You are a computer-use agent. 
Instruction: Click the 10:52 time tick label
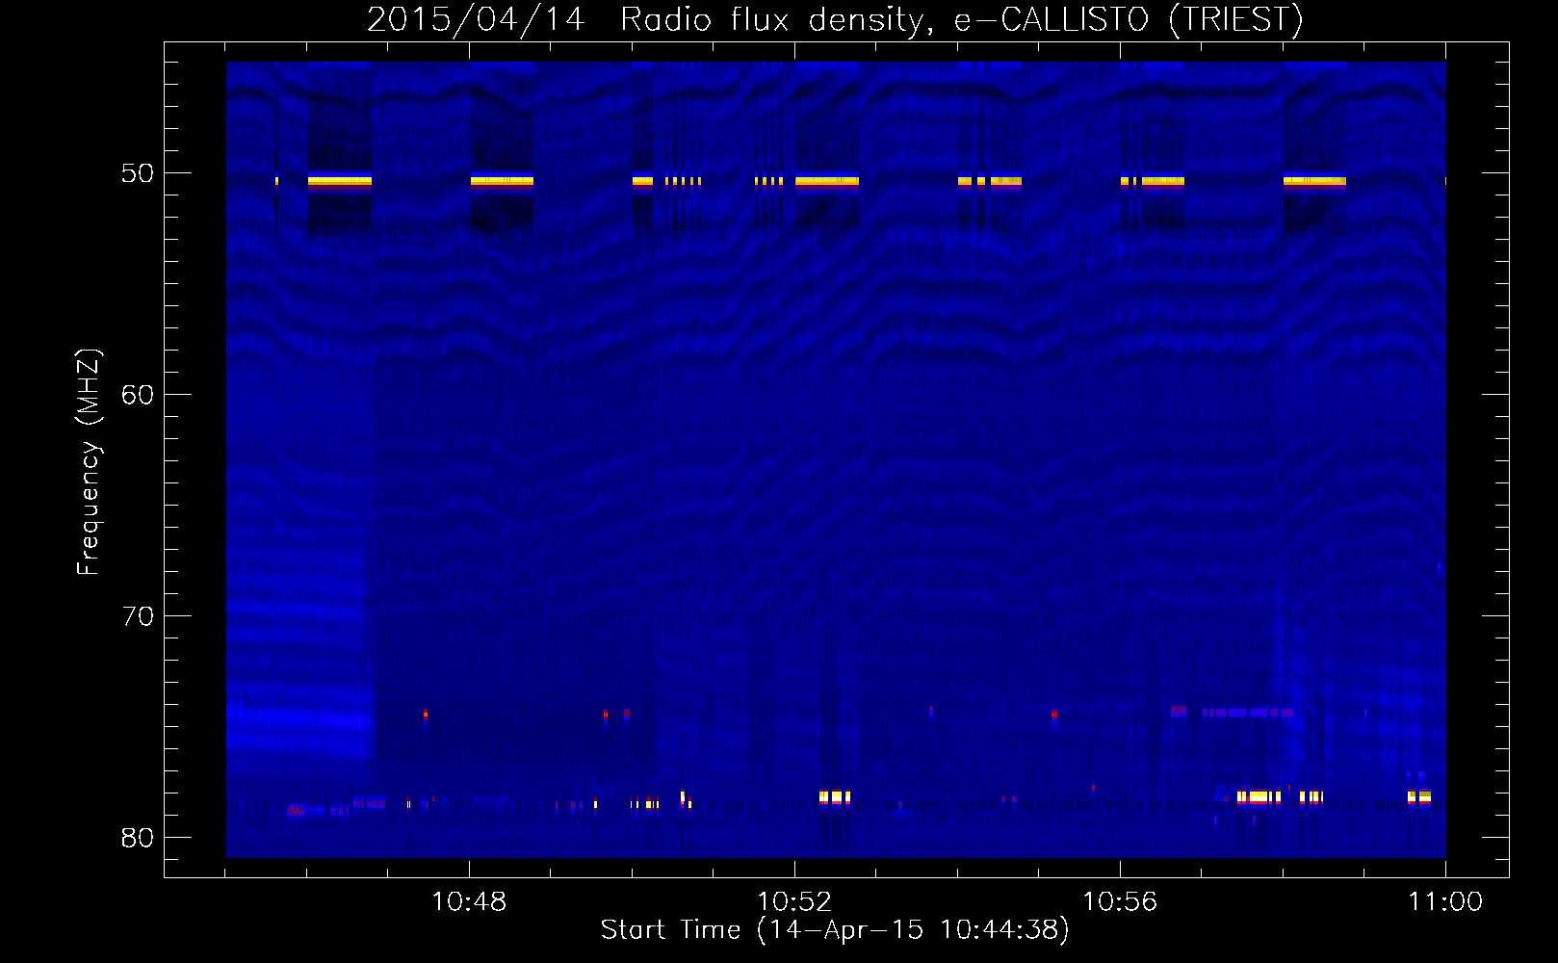(x=794, y=902)
